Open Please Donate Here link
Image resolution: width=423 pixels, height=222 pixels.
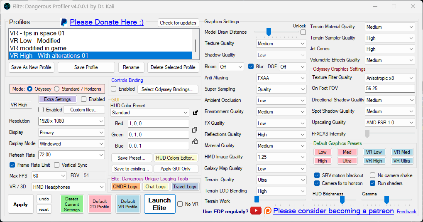point(107,22)
